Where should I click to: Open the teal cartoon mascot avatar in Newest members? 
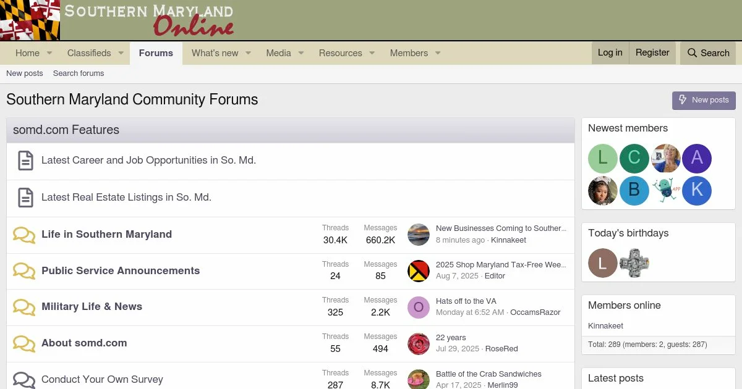click(666, 191)
